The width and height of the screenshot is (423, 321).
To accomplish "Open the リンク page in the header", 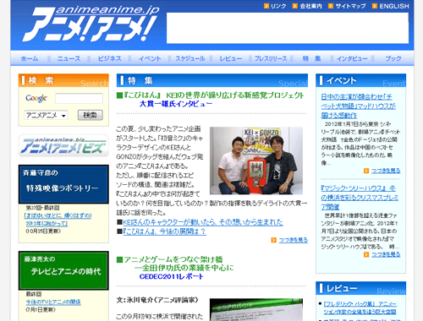I will [278, 6].
